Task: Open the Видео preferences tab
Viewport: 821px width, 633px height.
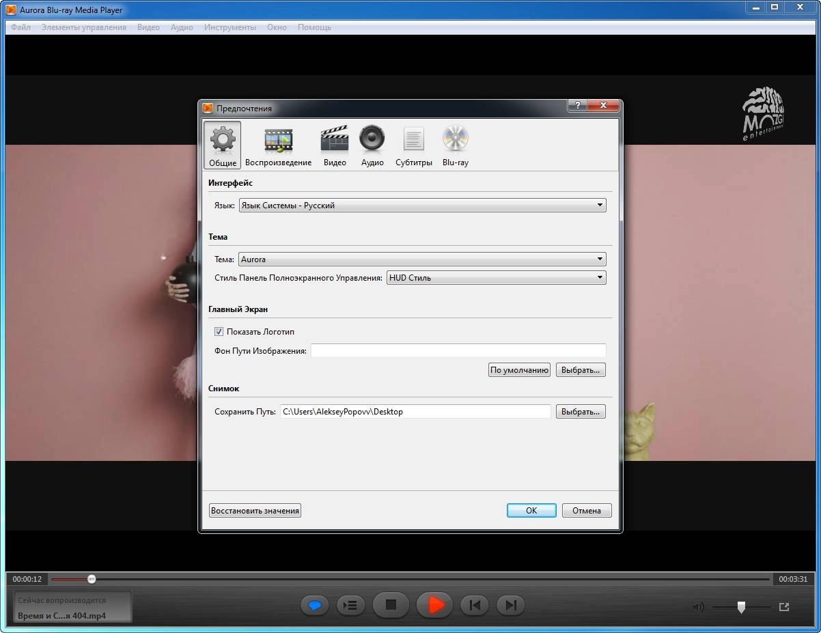Action: 335,145
